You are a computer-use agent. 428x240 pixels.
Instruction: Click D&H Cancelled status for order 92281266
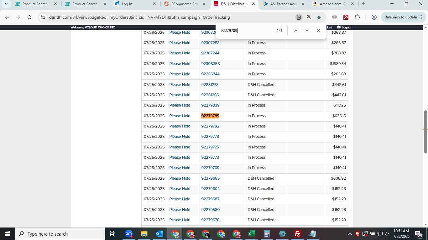coord(261,95)
